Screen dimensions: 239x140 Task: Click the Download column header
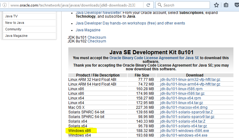pyautogui.click(x=195, y=75)
